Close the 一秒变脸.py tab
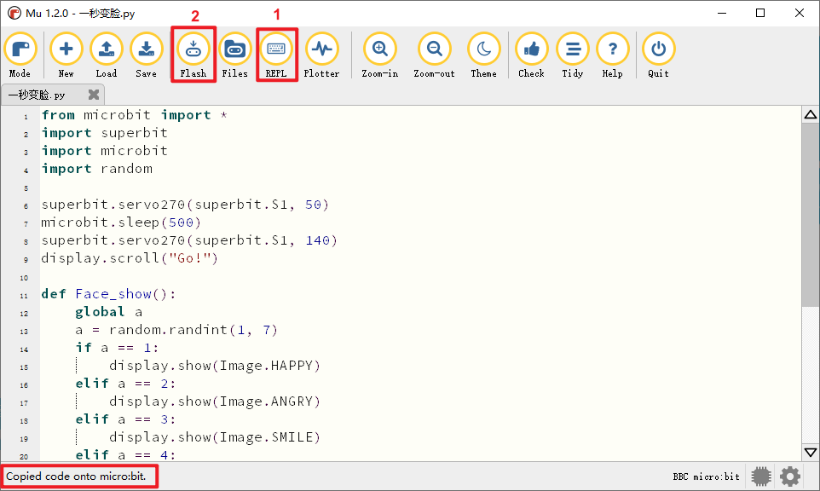The width and height of the screenshot is (820, 491). coord(94,94)
